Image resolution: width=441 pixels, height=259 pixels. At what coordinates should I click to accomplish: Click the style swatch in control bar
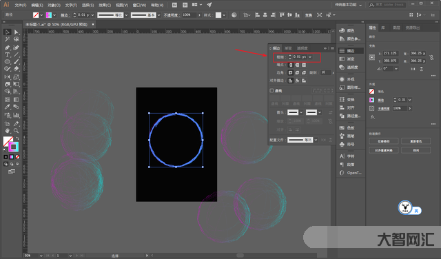[218, 15]
